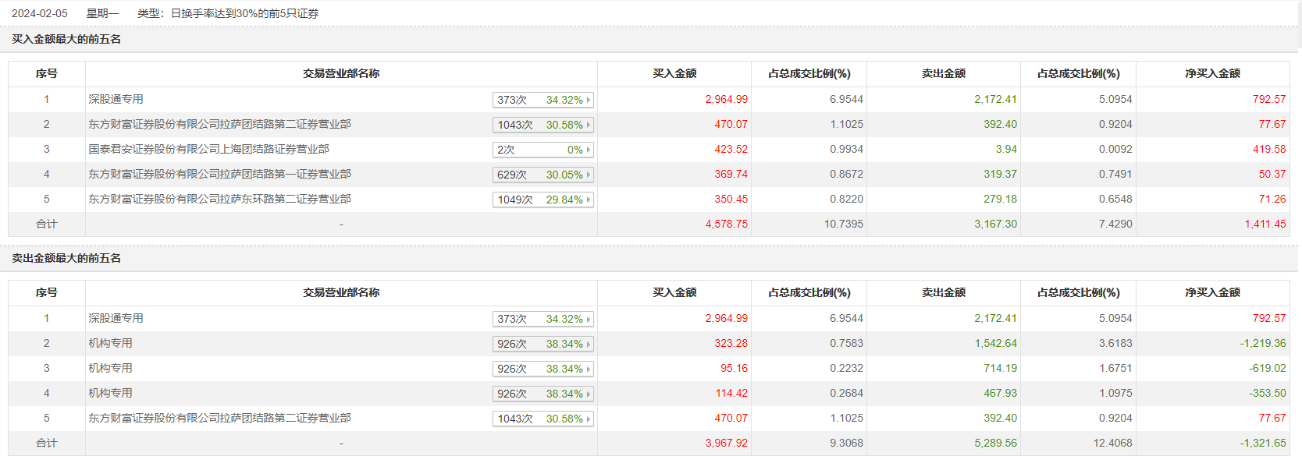Click arrow beside 373次 34.32% in sell table
Image resolution: width=1302 pixels, height=463 pixels.
coord(589,319)
